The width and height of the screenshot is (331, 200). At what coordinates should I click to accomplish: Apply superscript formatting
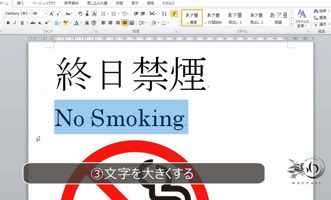pyautogui.click(x=47, y=23)
